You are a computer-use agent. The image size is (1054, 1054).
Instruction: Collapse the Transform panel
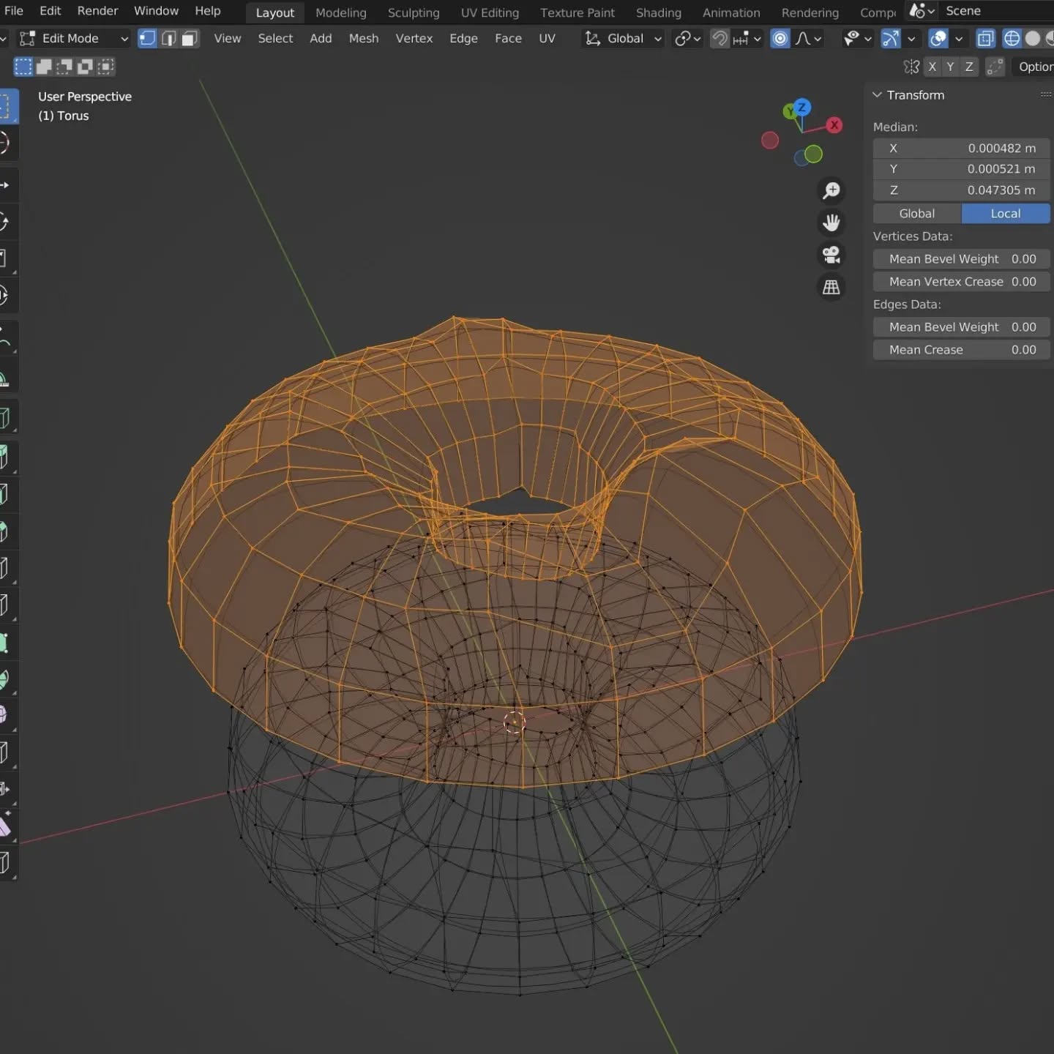(x=877, y=95)
